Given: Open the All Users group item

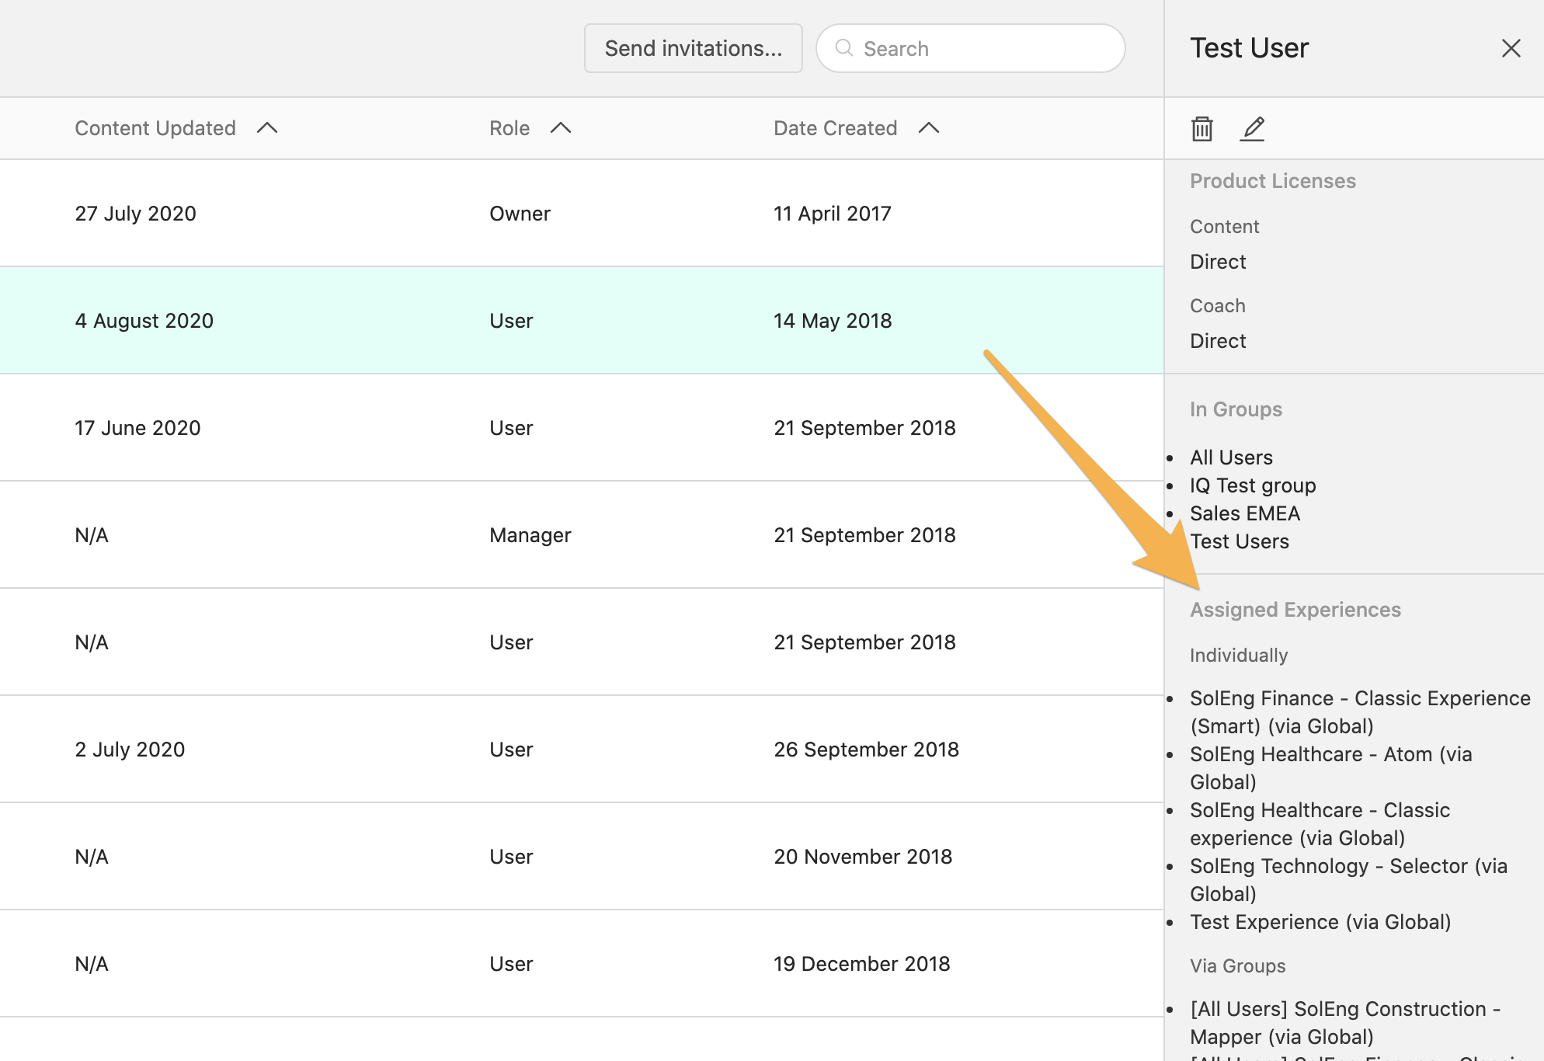Looking at the screenshot, I should 1231,457.
